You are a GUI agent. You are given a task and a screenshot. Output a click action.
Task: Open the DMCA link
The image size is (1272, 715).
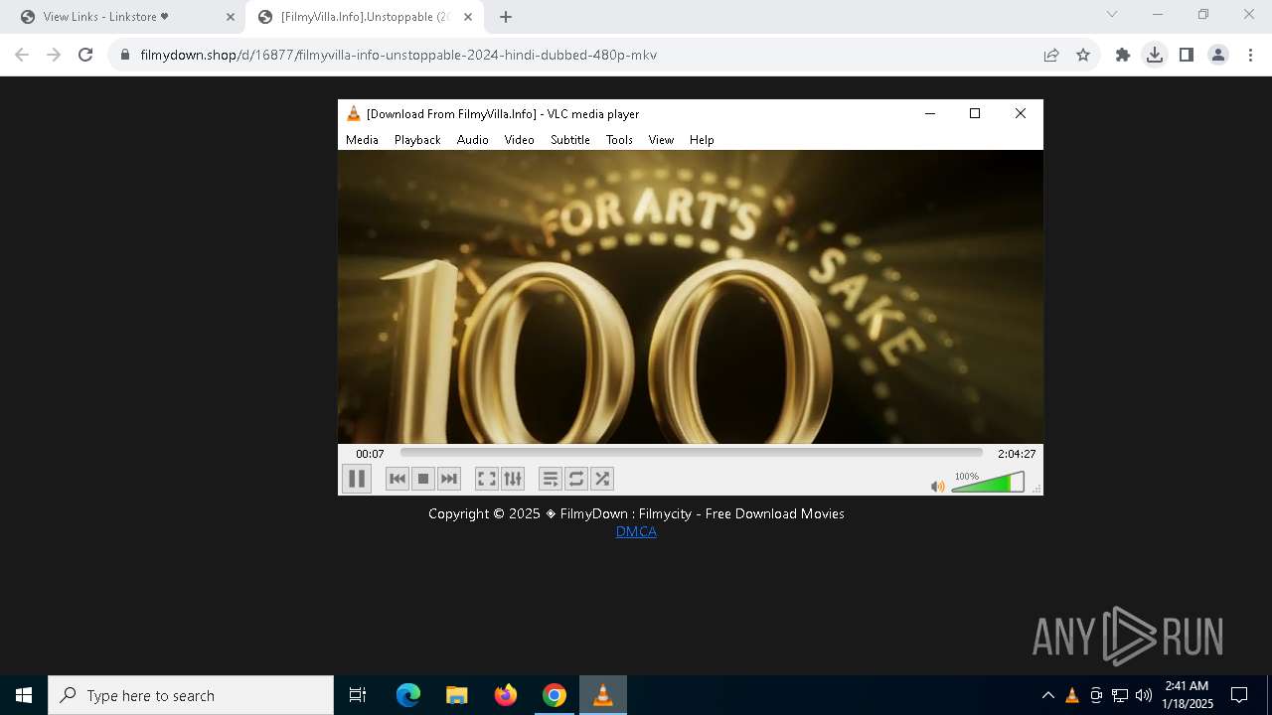(x=636, y=531)
